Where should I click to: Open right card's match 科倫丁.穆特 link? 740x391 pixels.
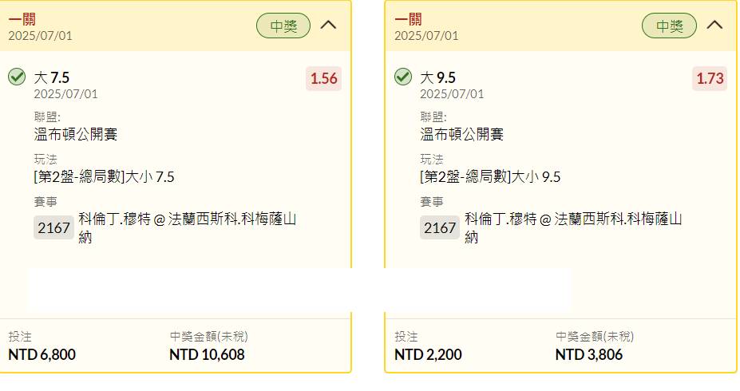tap(573, 227)
